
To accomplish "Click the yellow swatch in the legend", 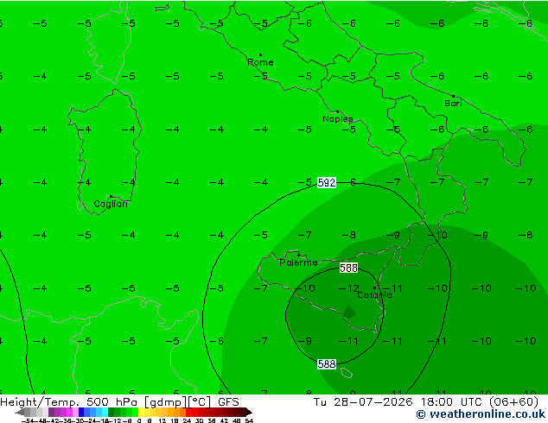I will [x=141, y=412].
